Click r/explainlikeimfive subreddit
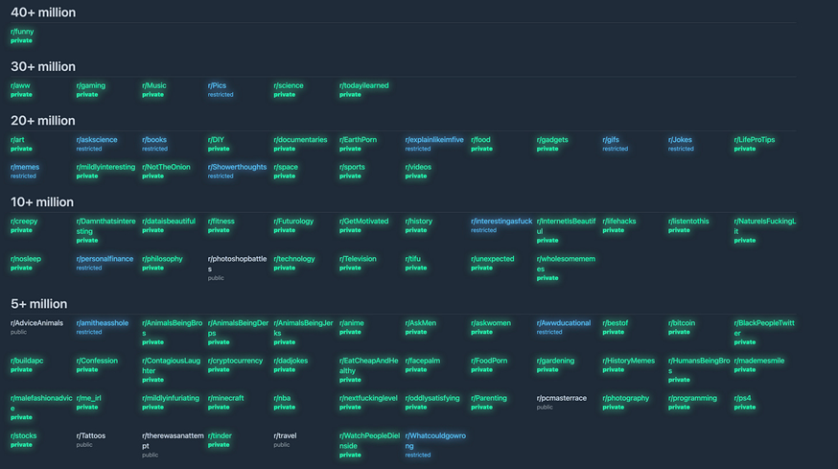Image resolution: width=838 pixels, height=469 pixels. tap(433, 140)
